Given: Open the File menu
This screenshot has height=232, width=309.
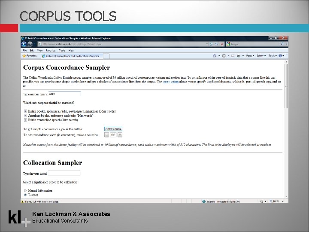Looking at the screenshot, I should [24, 51].
